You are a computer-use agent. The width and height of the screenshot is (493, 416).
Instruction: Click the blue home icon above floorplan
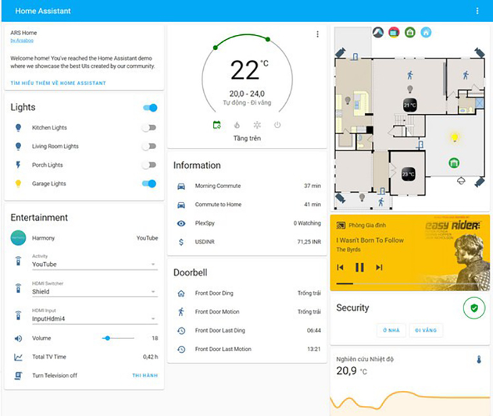[426, 32]
